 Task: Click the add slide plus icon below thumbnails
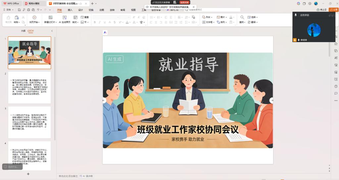click(28, 174)
